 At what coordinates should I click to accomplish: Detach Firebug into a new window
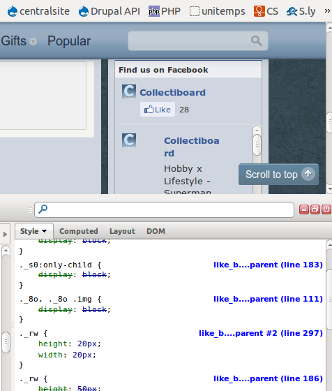coord(315,209)
